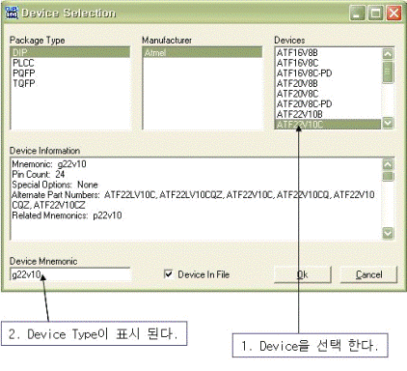407x371 pixels.
Task: Choose ATF22V10C device
Action: 328,124
